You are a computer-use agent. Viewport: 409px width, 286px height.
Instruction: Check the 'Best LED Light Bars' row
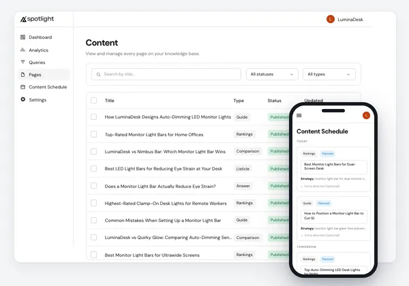point(93,169)
